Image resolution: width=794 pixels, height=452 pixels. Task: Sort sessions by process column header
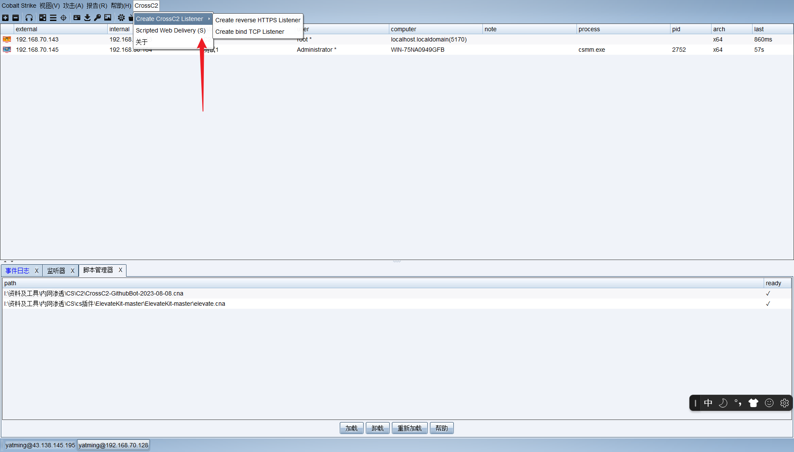(x=623, y=29)
